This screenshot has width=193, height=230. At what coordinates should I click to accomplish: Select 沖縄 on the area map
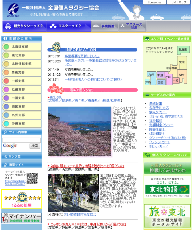tap(148, 82)
